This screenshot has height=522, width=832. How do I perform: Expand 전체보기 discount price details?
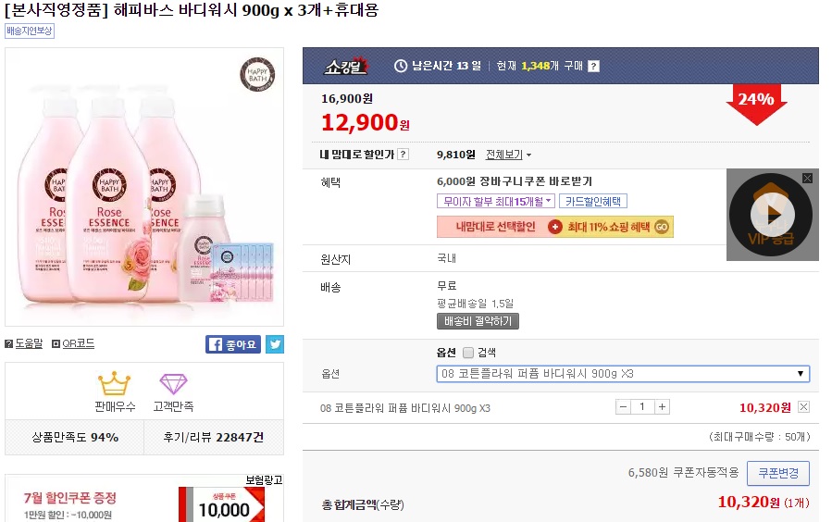(x=509, y=155)
